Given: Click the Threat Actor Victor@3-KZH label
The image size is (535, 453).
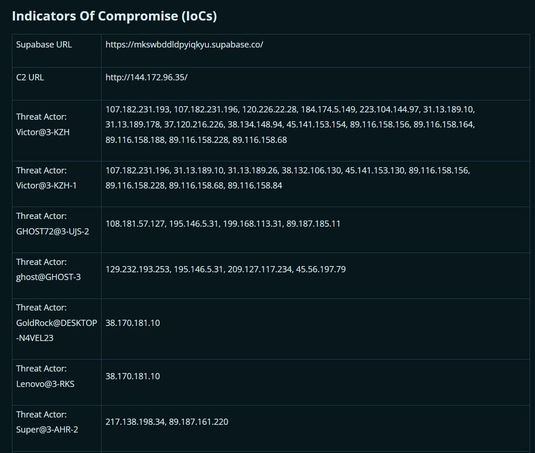Looking at the screenshot, I should pyautogui.click(x=42, y=124).
